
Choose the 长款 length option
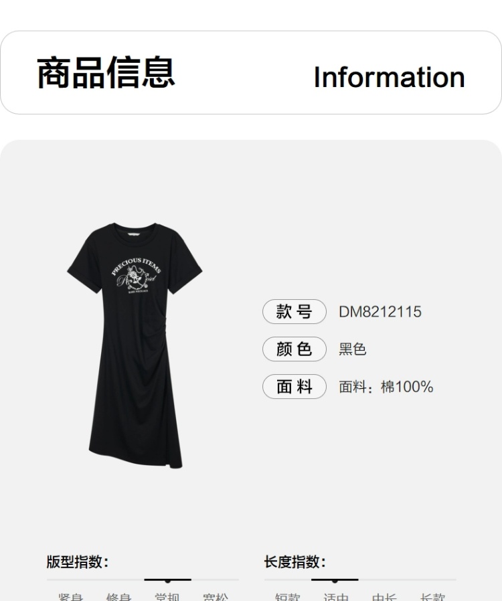(432, 597)
